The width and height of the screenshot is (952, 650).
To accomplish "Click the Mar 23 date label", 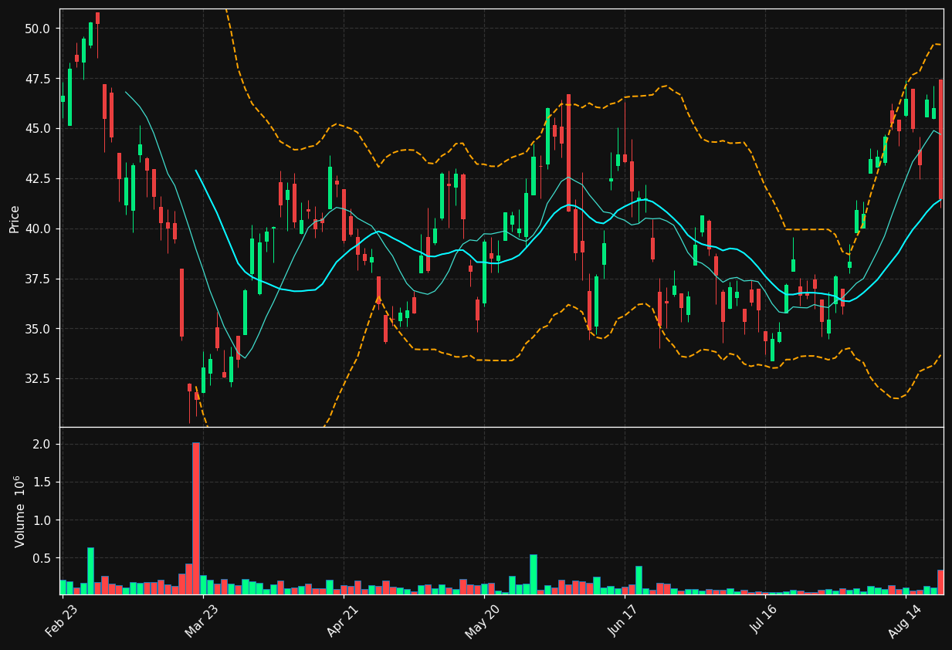I will (x=202, y=621).
